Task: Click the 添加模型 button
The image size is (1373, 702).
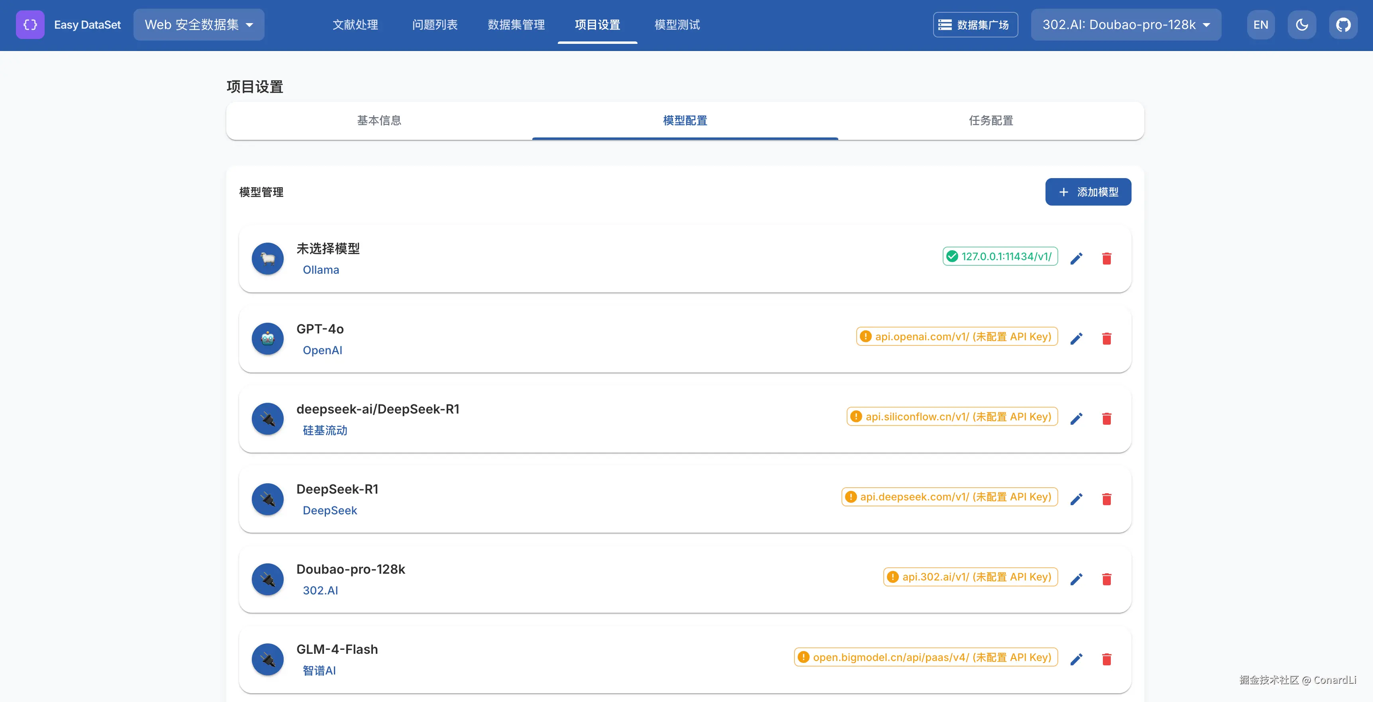Action: (1087, 192)
